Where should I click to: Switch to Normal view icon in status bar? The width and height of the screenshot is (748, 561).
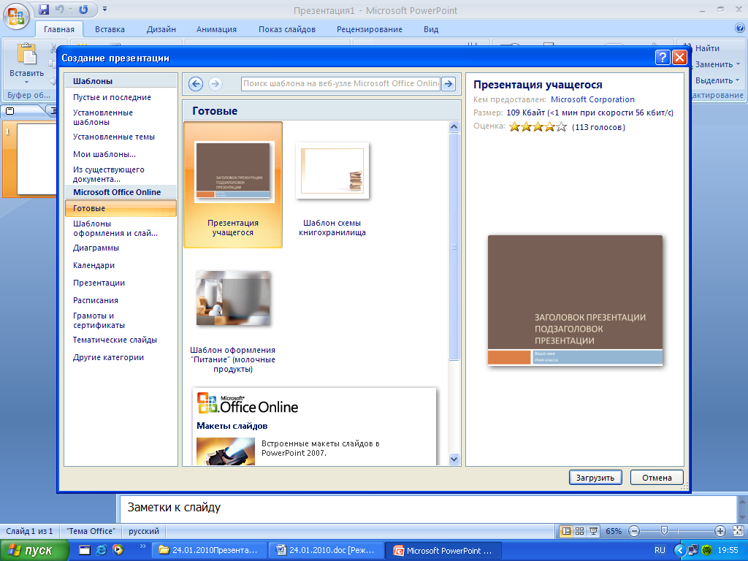tap(566, 531)
